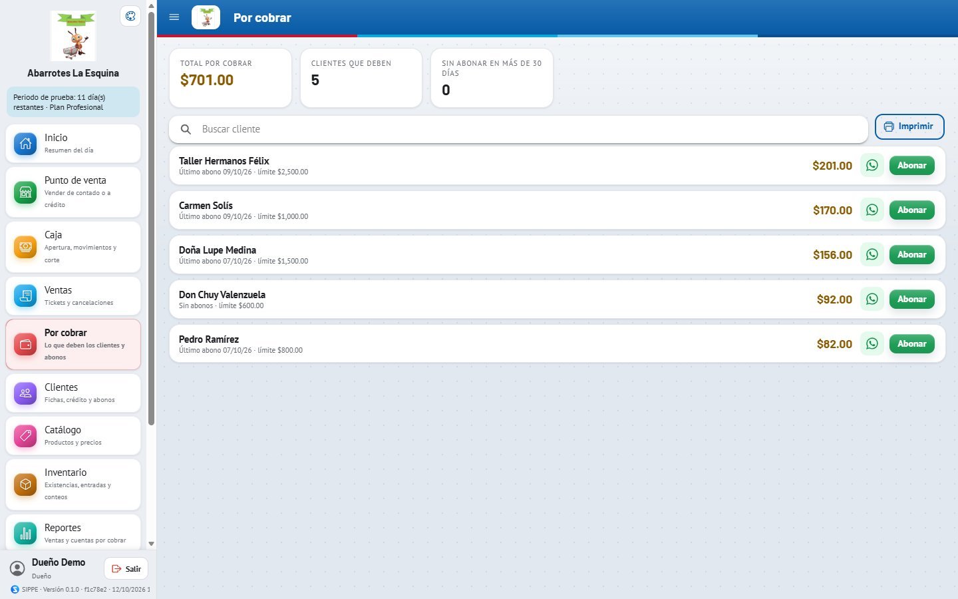Screen dimensions: 958x599
Task: Go to Punto de venta section
Action: click(x=73, y=192)
